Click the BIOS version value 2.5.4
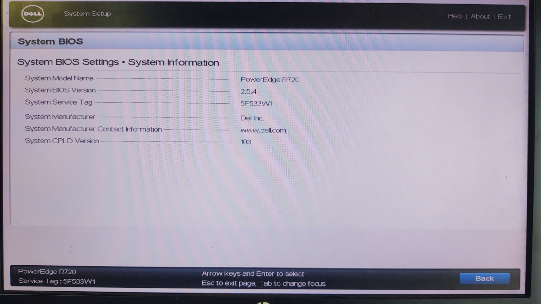Viewport: 541px width, 304px height. tap(248, 92)
